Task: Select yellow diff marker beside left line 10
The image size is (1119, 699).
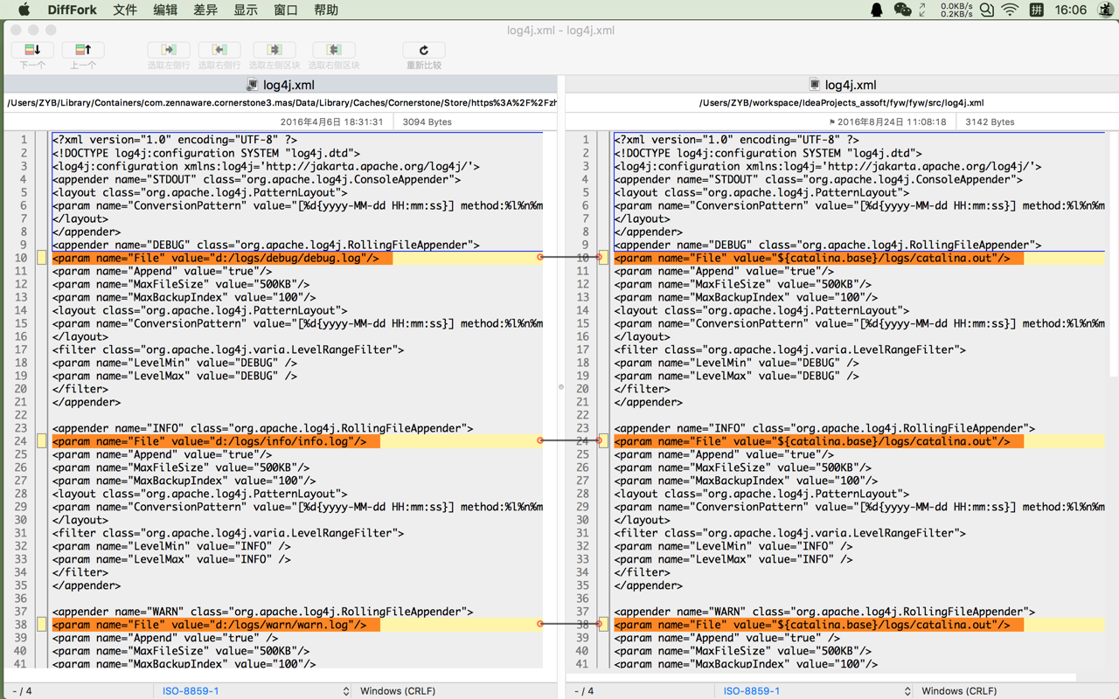Action: point(41,258)
